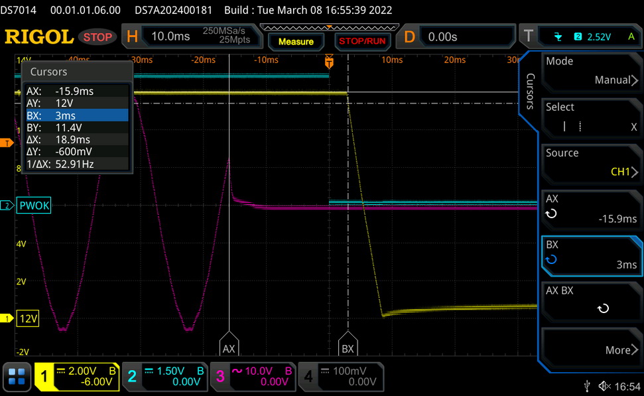Toggle channel 2 with the cyan 2 button

[x=132, y=376]
